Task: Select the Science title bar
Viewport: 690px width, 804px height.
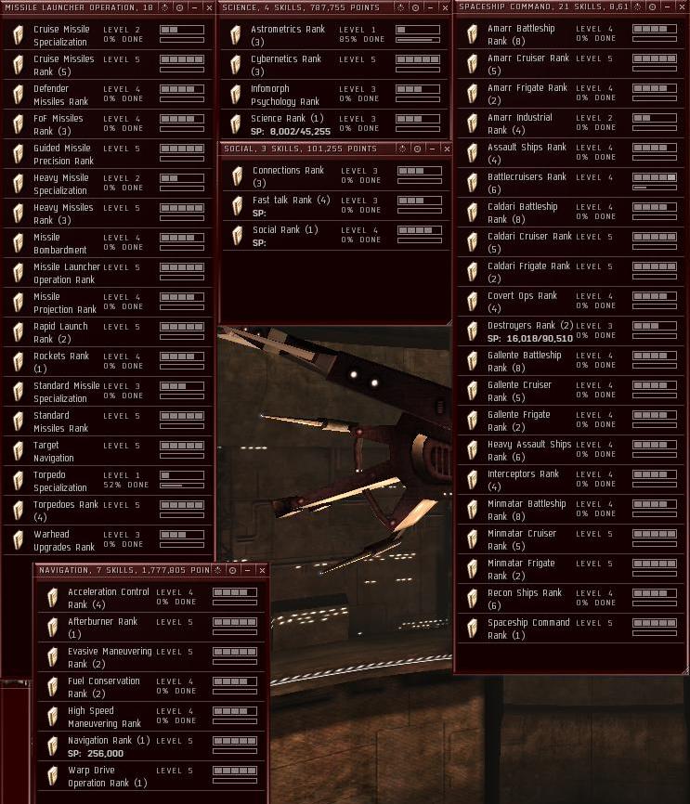Action: pos(335,7)
